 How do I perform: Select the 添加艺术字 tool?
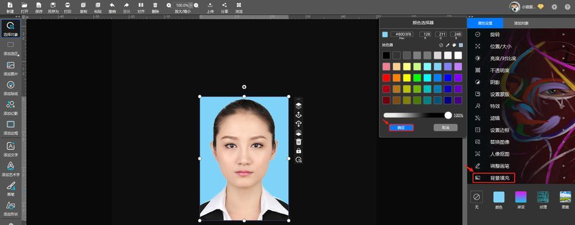11,169
